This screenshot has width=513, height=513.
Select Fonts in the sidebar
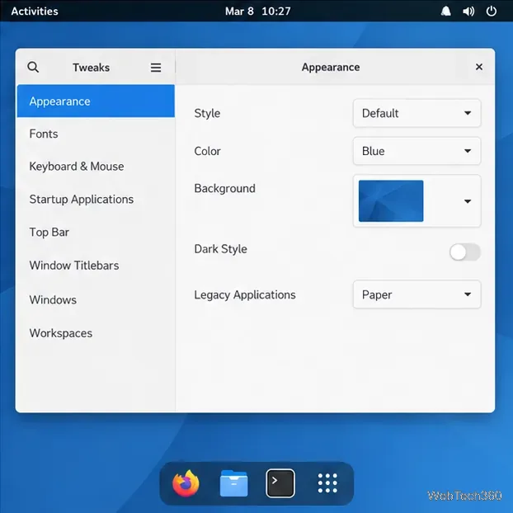click(96, 134)
